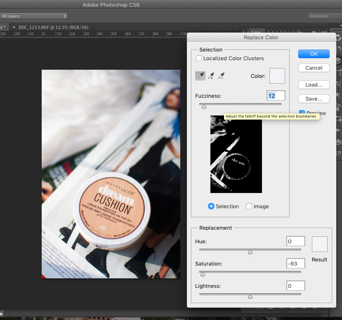Click the Hue value field

(x=295, y=241)
